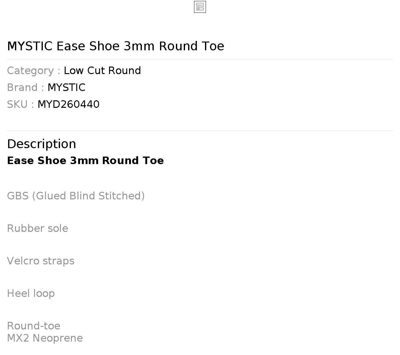Click the bold Ease Shoe 3mm subtitle
Image resolution: width=400 pixels, height=355 pixels.
[x=85, y=161]
